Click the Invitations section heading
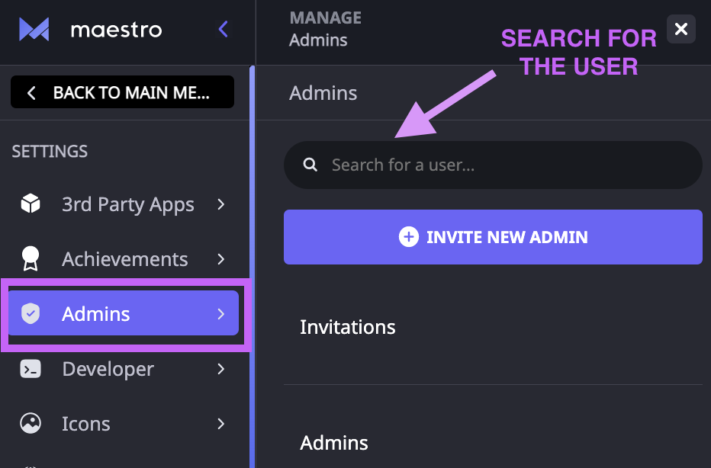This screenshot has height=468, width=711. point(347,326)
